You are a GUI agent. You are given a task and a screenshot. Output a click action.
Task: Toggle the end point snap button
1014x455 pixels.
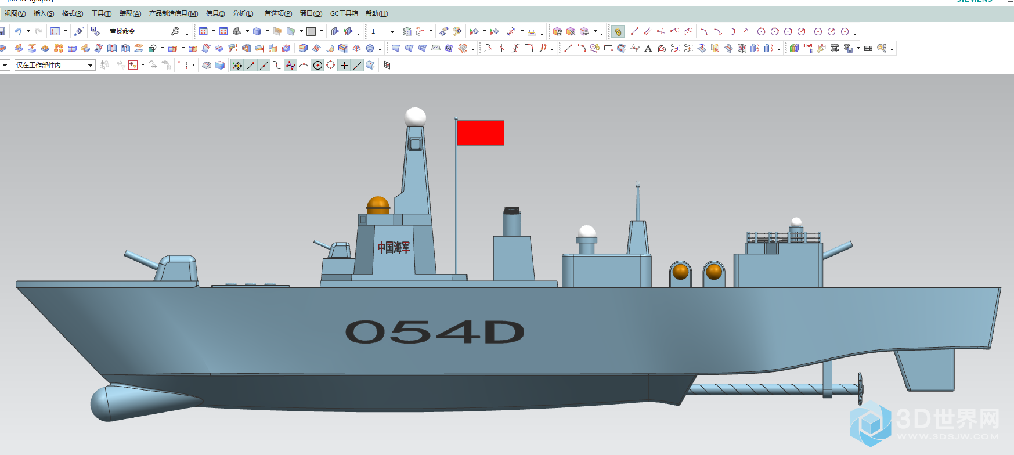coord(251,65)
